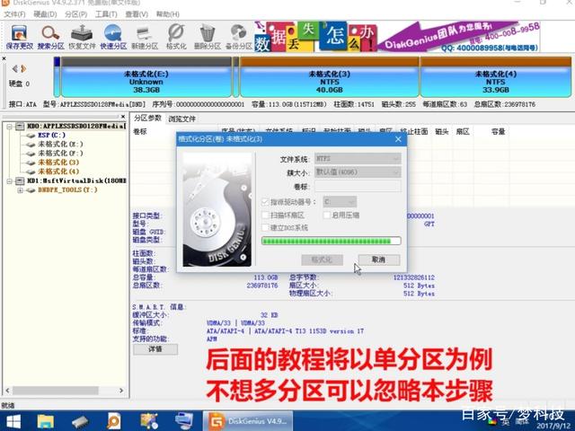Click Windows Start button
The width and height of the screenshot is (575, 431).
[x=13, y=421]
